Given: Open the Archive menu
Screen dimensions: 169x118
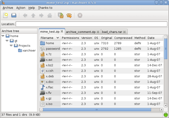Looking at the screenshot, I should pos(8,8).
